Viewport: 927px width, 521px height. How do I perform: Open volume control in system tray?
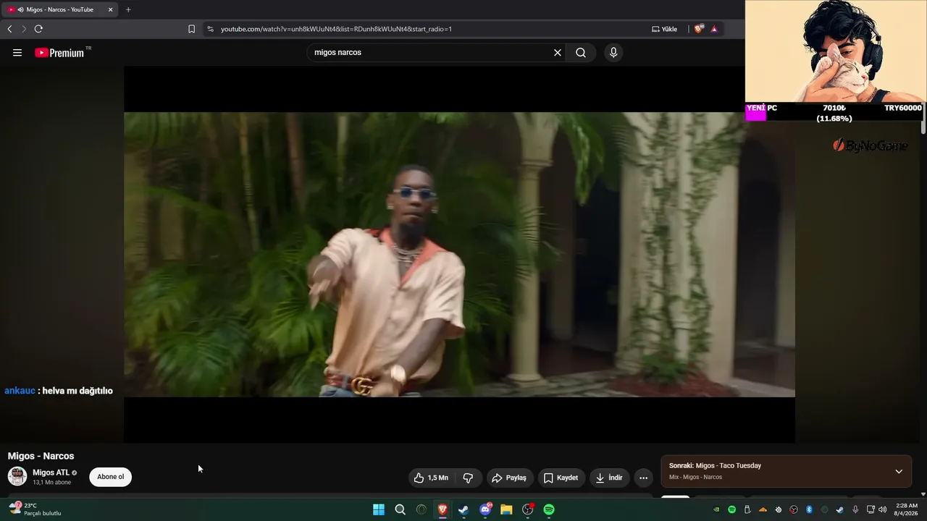pyautogui.click(x=882, y=509)
